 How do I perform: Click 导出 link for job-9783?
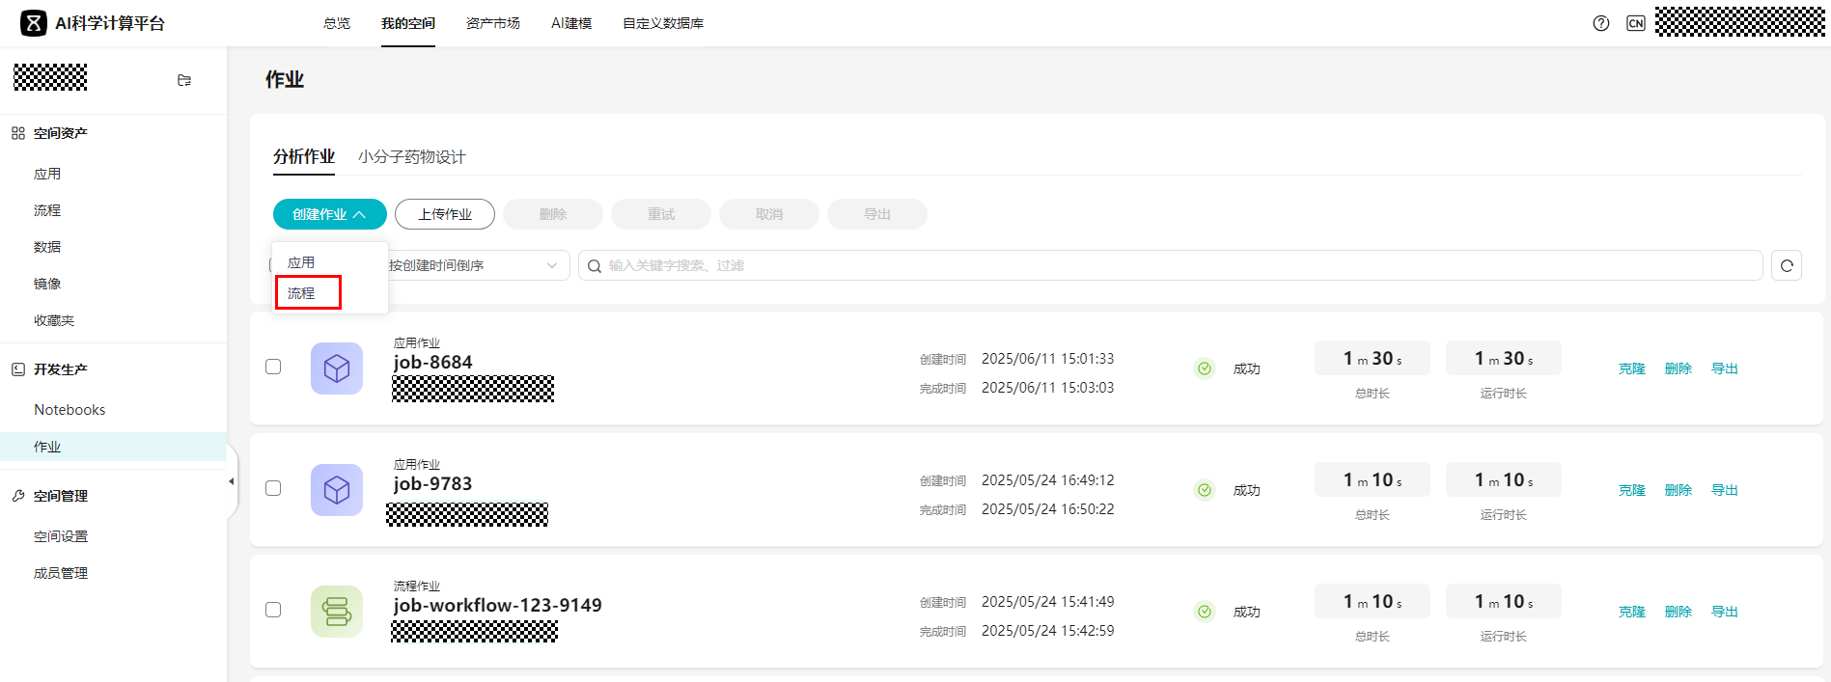(1725, 490)
